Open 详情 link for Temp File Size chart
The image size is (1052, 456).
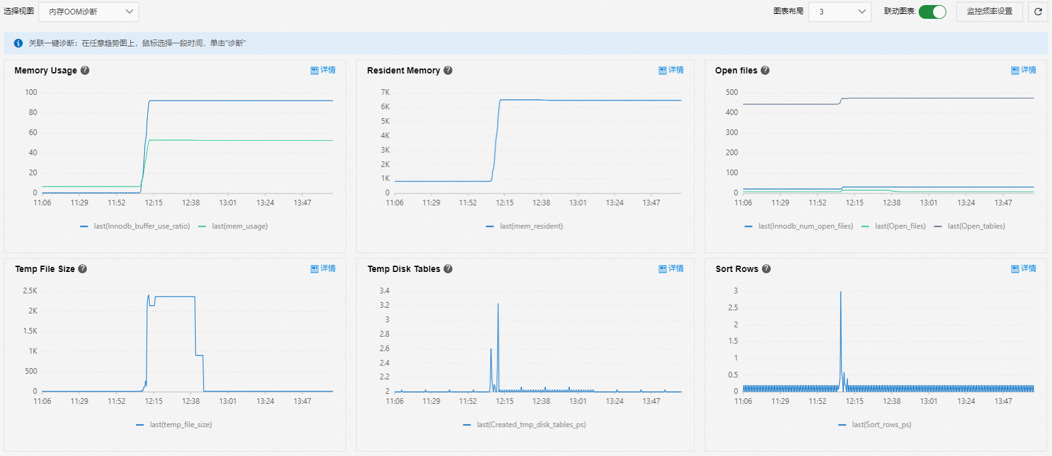pos(323,269)
